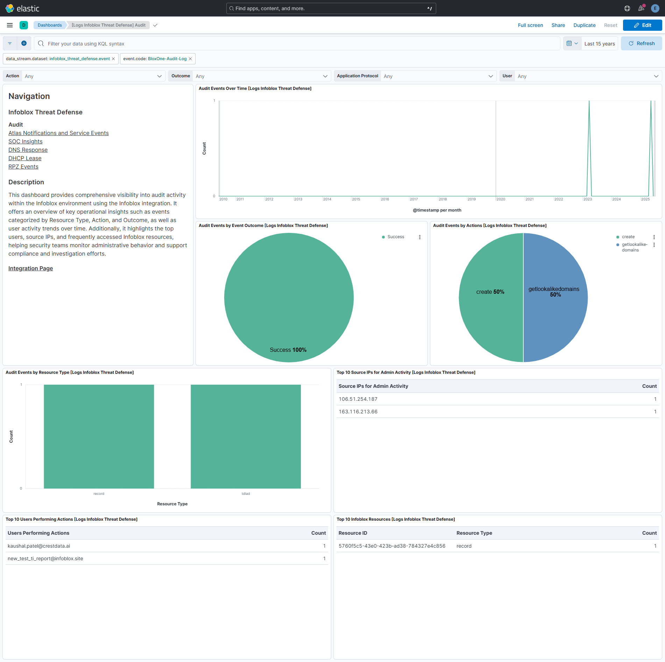The height and width of the screenshot is (662, 665).
Task: Click the tdlad bar in the chart
Action: click(x=246, y=436)
